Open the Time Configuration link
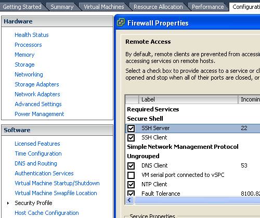Viewport: 260px width, 218px height. 38,153
